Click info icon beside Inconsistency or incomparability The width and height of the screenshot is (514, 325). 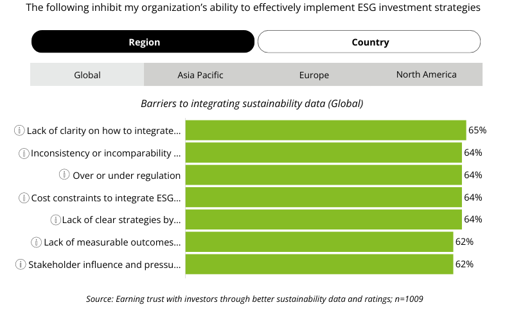pos(24,153)
